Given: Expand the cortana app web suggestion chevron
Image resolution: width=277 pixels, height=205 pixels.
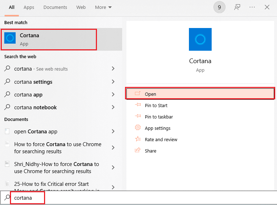Looking at the screenshot, I should point(113,94).
